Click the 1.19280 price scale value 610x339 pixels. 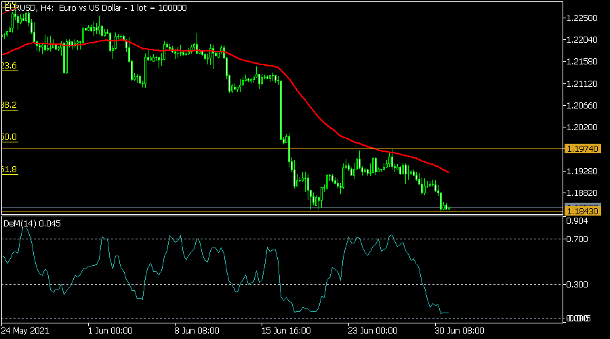(582, 172)
